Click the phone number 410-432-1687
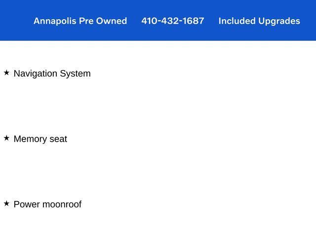The image size is (316, 237). tap(172, 21)
